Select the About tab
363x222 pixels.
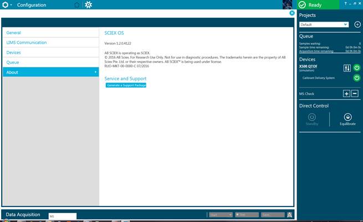(50, 72)
